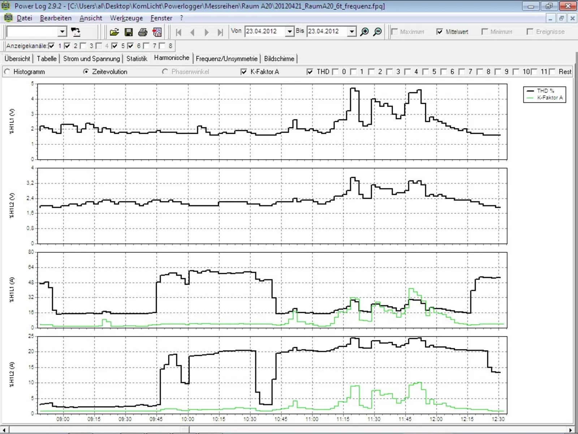Print the current chart view
This screenshot has height=434, width=578.
tap(143, 32)
